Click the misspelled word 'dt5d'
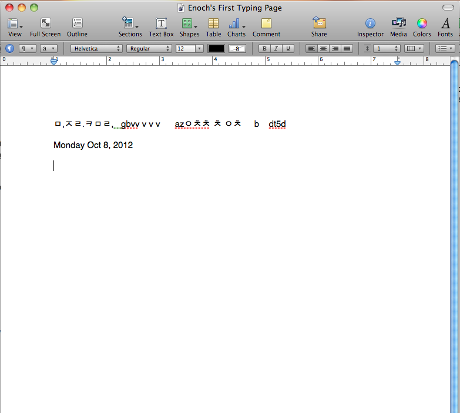 tap(277, 124)
